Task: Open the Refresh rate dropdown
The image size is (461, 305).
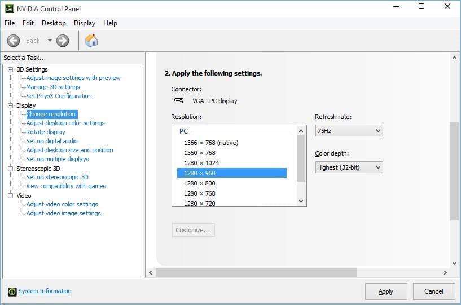Action: [x=349, y=131]
